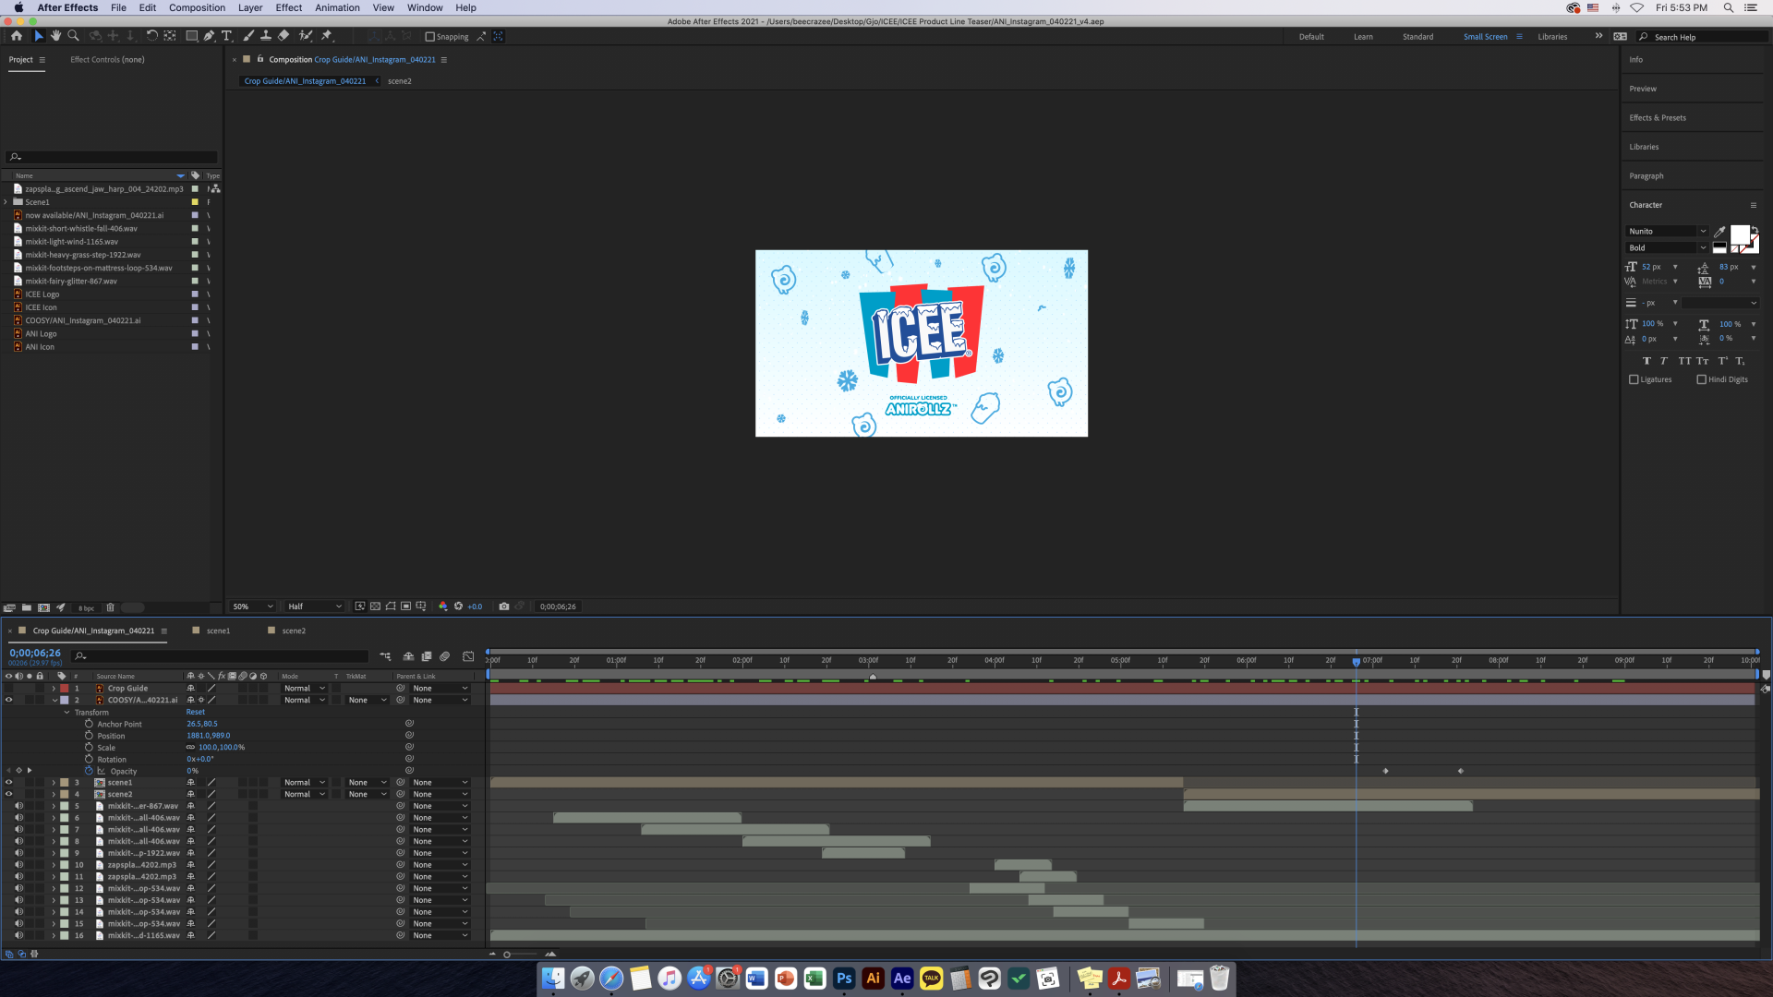Enable motion blur for the composition
Viewport: 1773px width, 997px height.
point(444,656)
